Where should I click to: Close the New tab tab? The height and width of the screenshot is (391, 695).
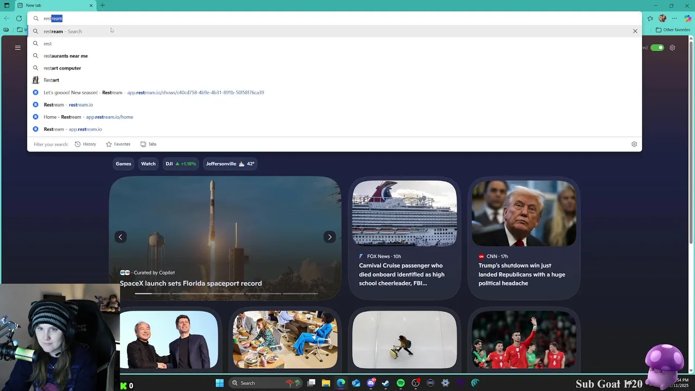(x=91, y=5)
